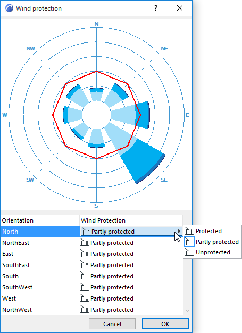Click the list scroll down arrow

(187, 311)
